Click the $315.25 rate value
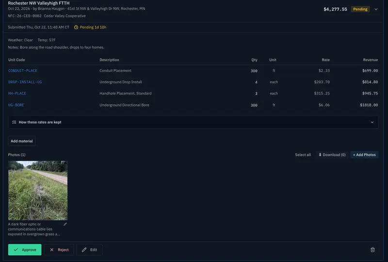 (322, 93)
